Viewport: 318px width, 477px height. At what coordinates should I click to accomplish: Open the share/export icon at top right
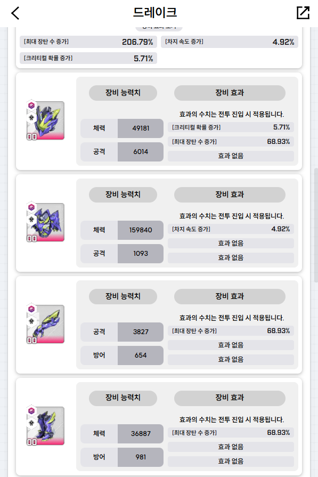click(x=303, y=12)
